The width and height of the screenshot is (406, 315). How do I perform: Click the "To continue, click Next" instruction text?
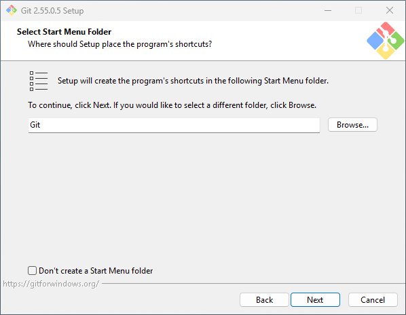[x=172, y=105]
